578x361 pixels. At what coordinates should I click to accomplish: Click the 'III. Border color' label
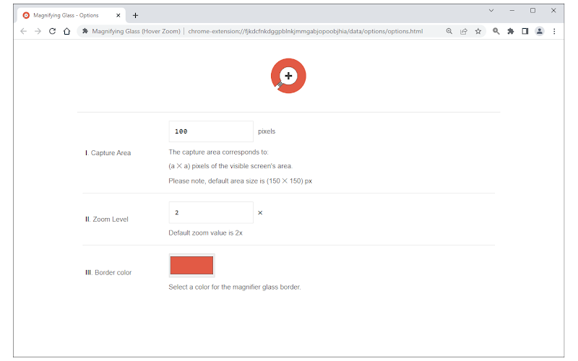[108, 273]
